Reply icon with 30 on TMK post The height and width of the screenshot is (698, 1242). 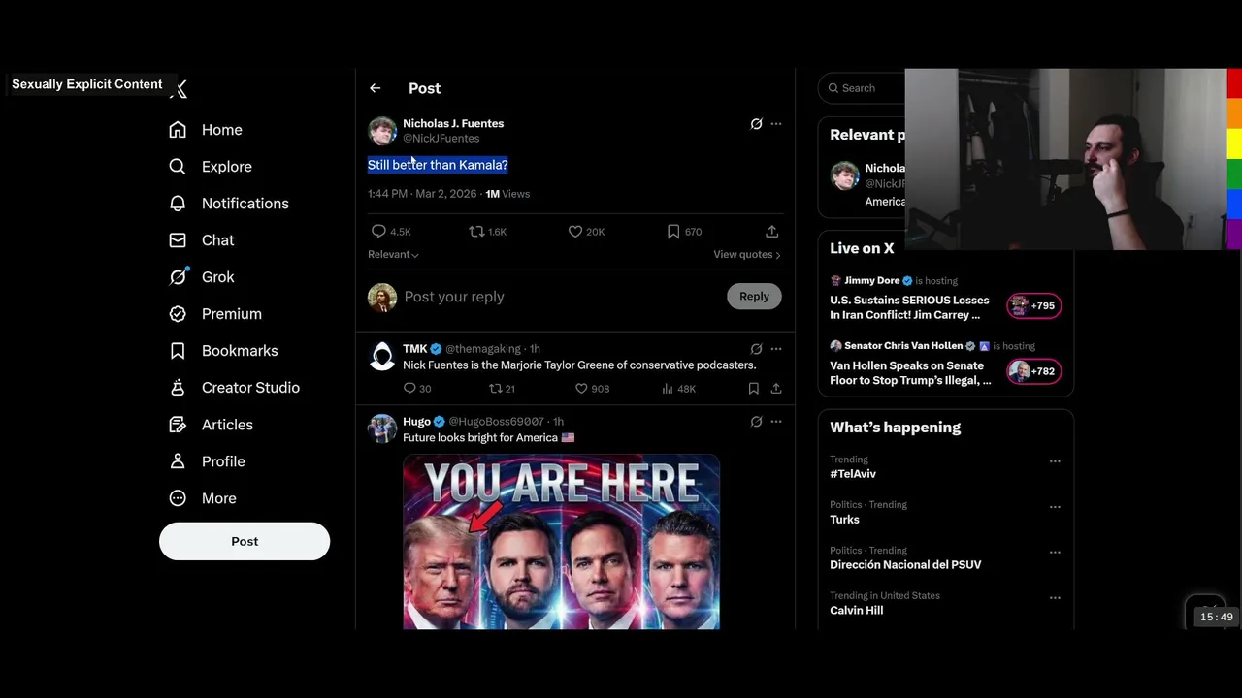pos(409,389)
